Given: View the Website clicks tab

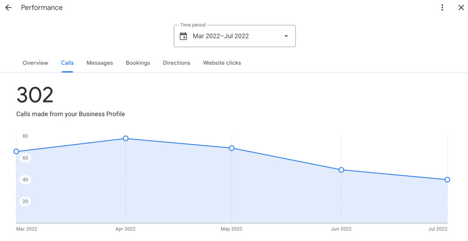Looking at the screenshot, I should coord(222,63).
